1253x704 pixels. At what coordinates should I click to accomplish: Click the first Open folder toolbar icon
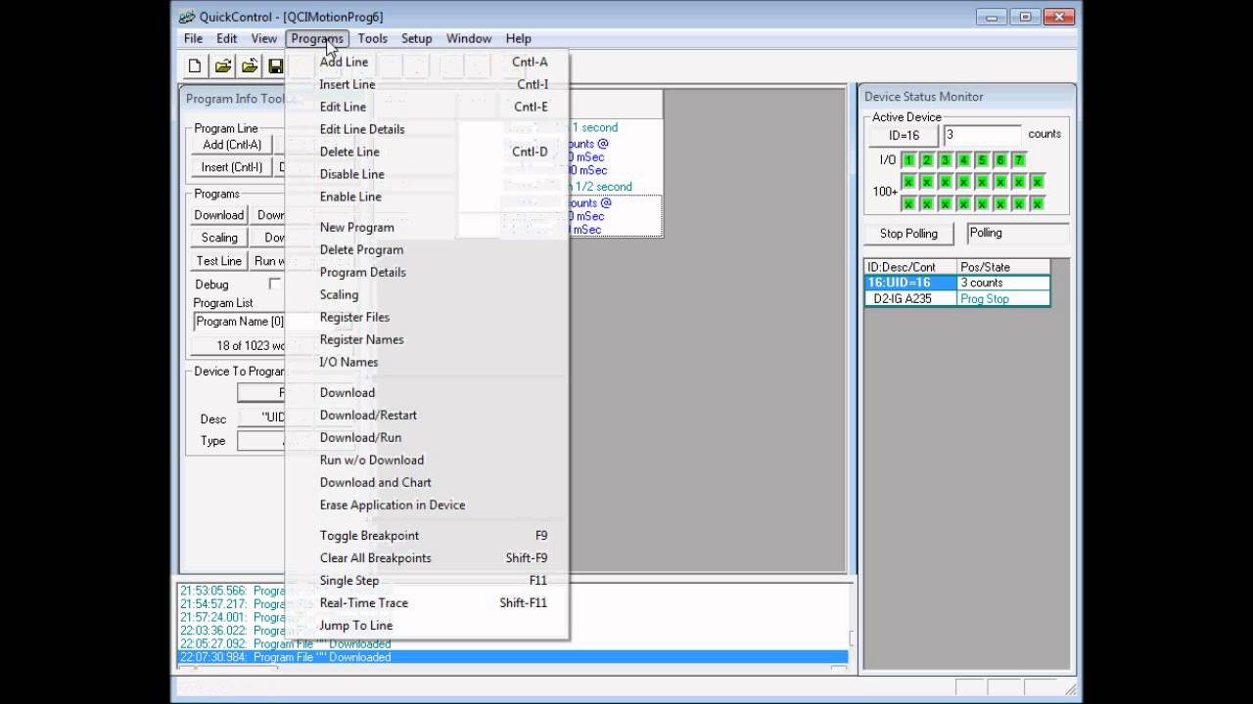pyautogui.click(x=222, y=66)
